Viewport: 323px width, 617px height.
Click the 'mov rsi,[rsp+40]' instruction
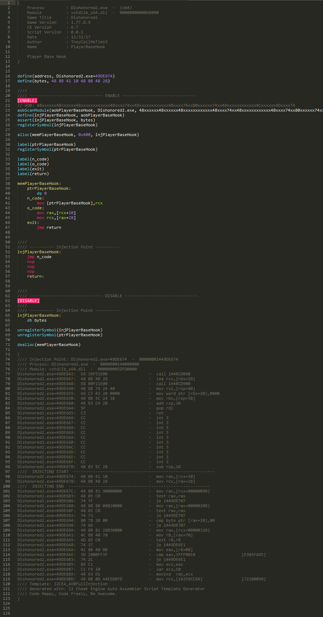(176, 389)
